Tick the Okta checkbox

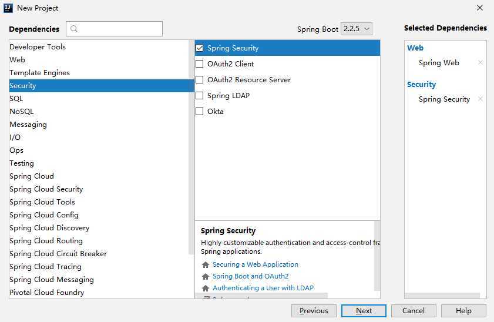[200, 111]
